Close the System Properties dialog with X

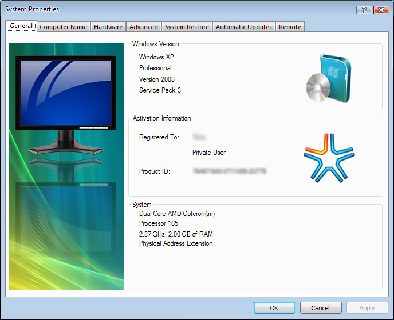click(381, 10)
